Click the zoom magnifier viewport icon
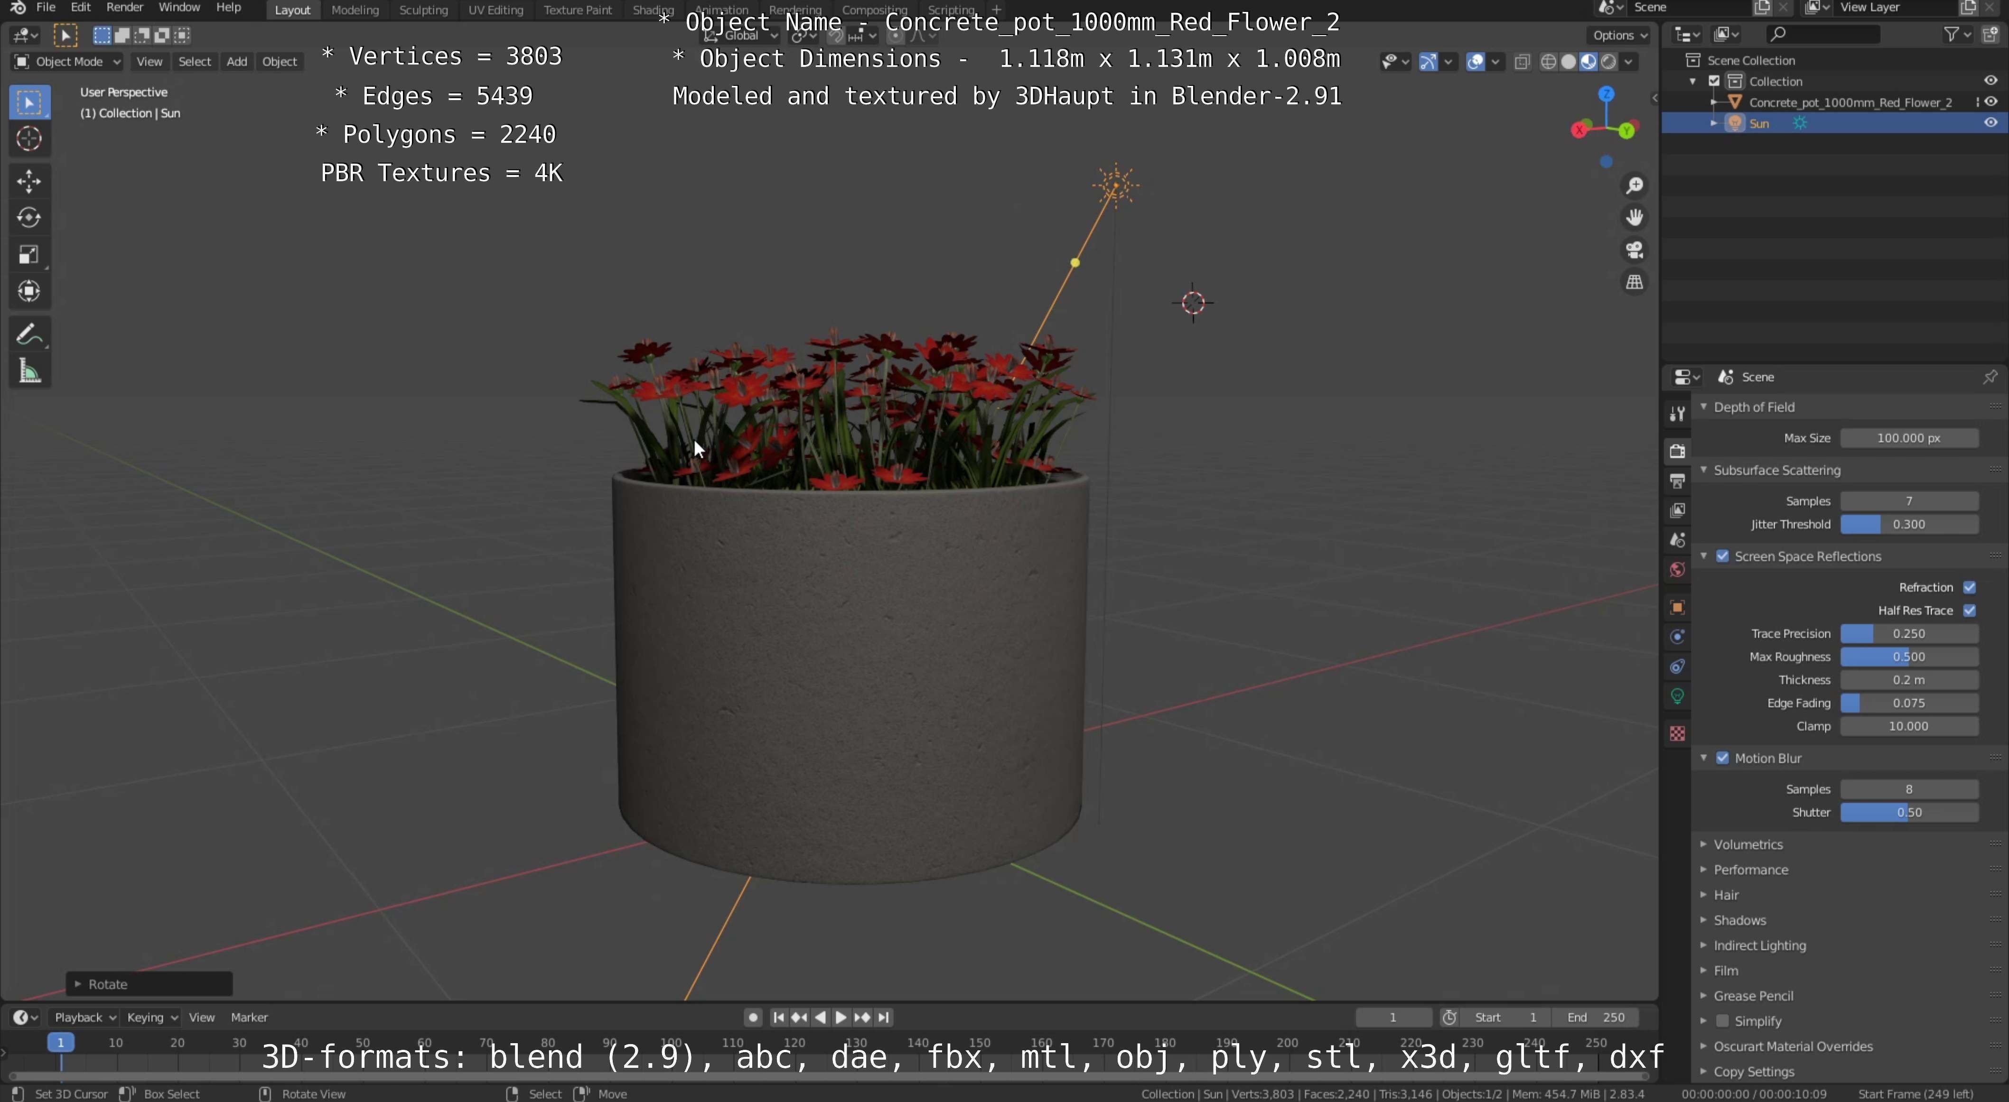Viewport: 2009px width, 1102px height. coord(1635,185)
